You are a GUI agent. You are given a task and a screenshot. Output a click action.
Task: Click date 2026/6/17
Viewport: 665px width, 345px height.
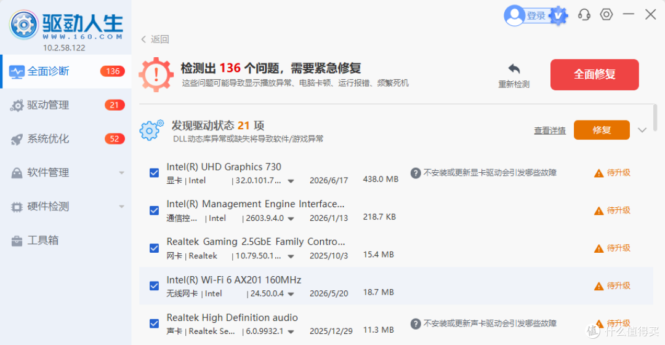pos(329,181)
